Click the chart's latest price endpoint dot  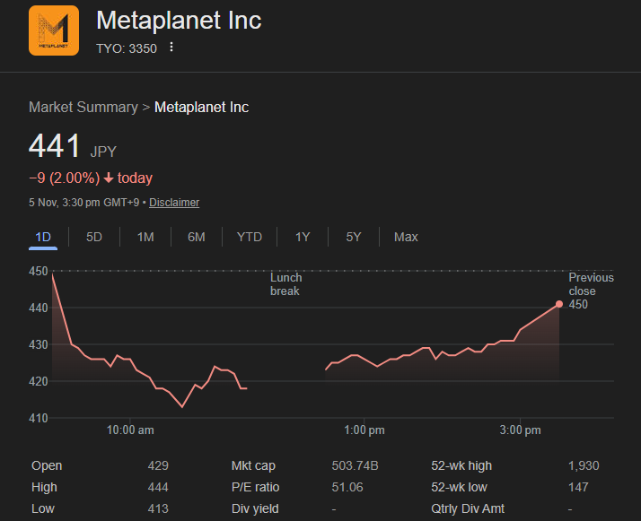click(x=559, y=304)
